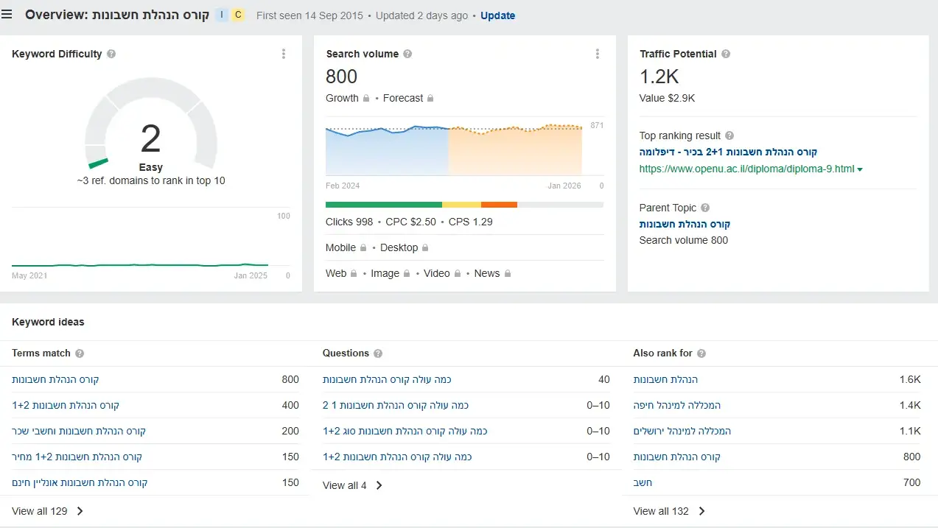Open the openu.ac.il diploma-9 URL

(x=747, y=169)
